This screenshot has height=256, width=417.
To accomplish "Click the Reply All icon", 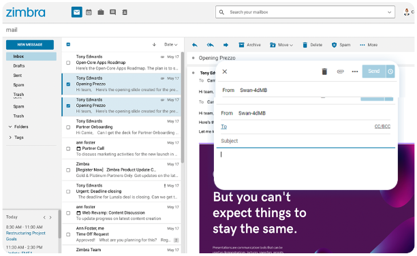I will [x=210, y=45].
